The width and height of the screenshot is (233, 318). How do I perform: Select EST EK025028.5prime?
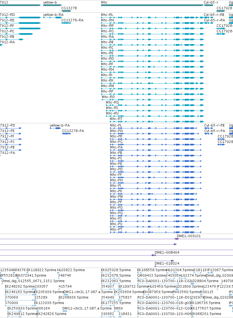pos(116,270)
